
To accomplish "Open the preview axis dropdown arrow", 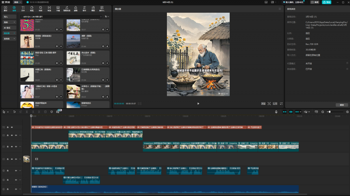I will coord(309,112).
